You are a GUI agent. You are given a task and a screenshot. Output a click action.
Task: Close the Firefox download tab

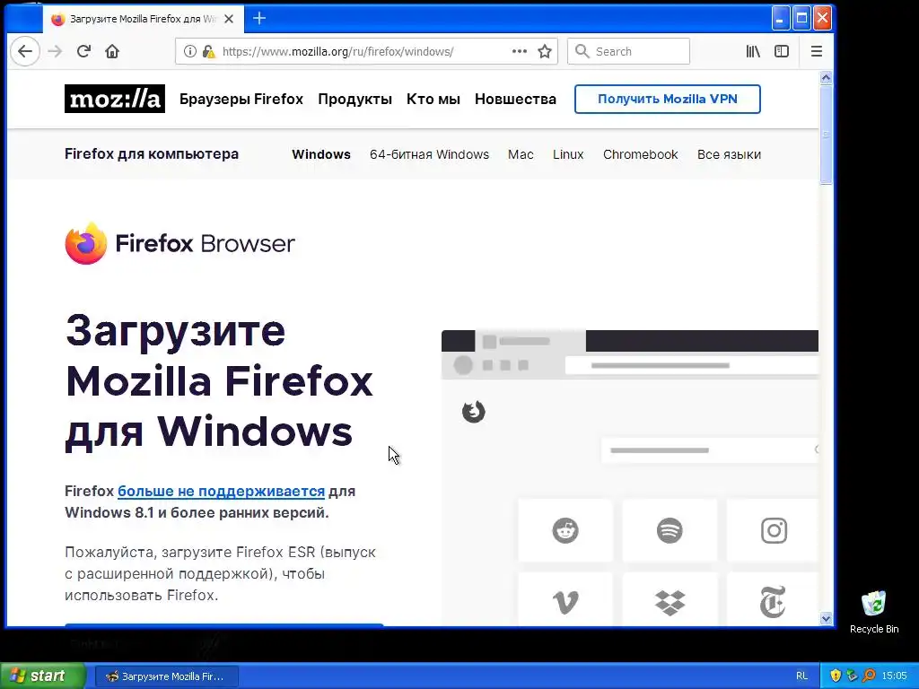click(x=229, y=19)
